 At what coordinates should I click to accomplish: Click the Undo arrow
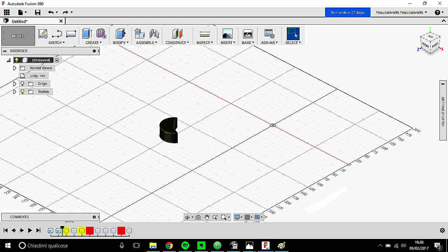pos(51,12)
